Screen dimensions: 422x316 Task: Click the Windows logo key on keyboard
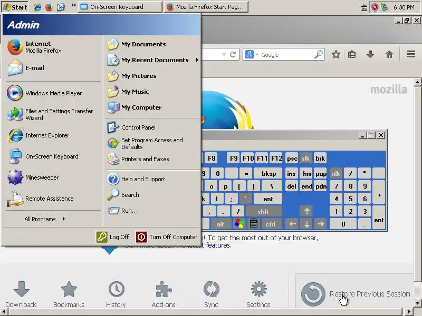tap(239, 224)
